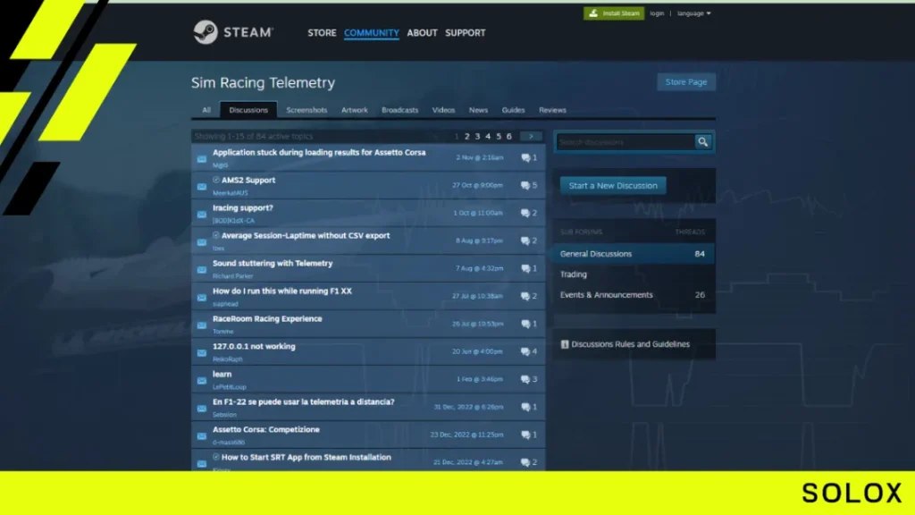Click reply bubble icon for Iracing support?

coord(525,213)
